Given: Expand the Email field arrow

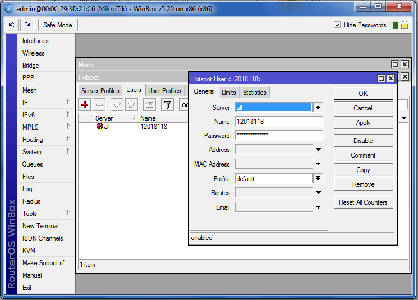Looking at the screenshot, I should (x=318, y=207).
